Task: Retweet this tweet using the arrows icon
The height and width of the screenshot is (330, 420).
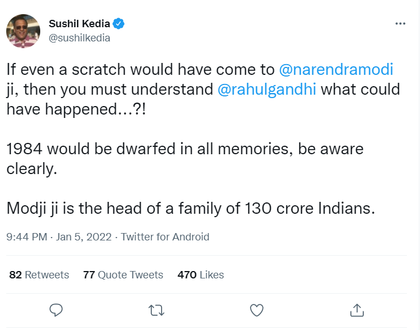Action: (156, 310)
